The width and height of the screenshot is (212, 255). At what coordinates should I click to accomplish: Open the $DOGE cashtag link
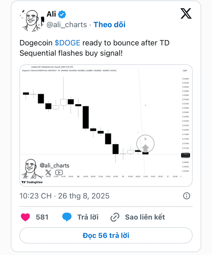click(x=67, y=43)
